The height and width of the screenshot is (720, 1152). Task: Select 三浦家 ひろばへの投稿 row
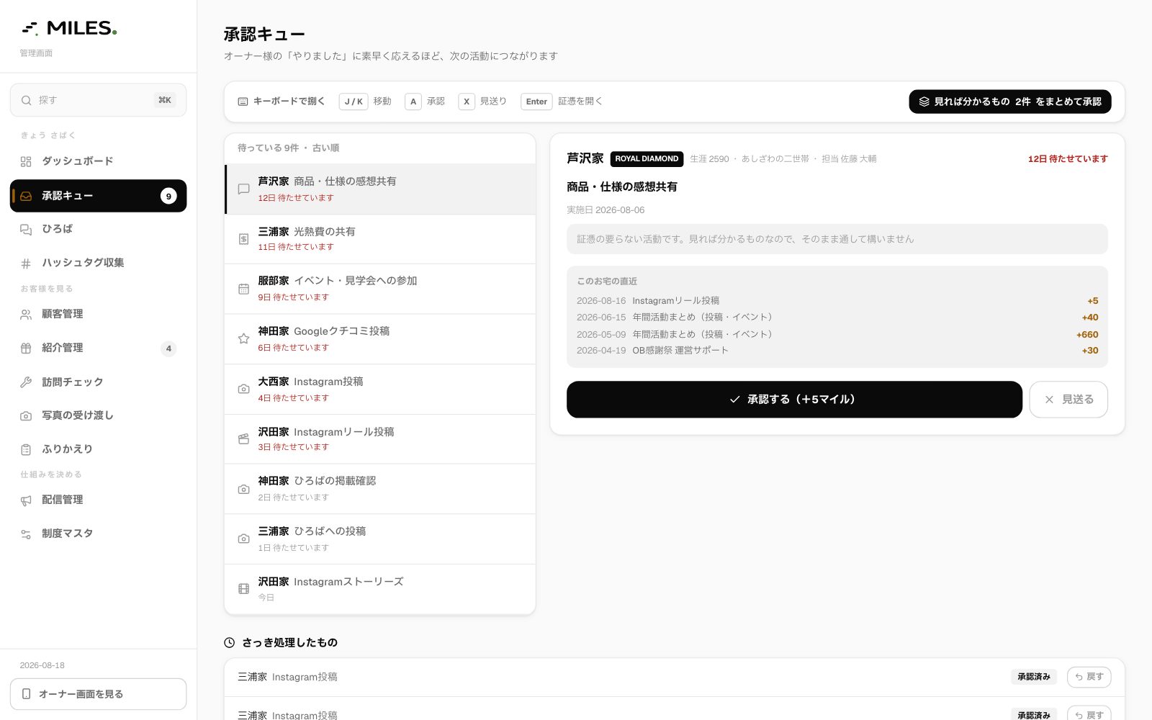pos(380,539)
